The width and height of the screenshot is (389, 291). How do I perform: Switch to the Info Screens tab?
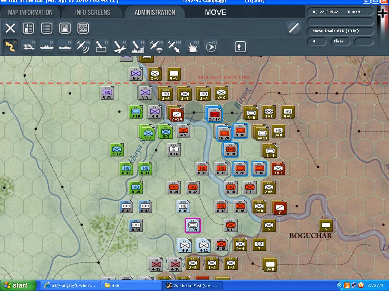click(x=93, y=12)
